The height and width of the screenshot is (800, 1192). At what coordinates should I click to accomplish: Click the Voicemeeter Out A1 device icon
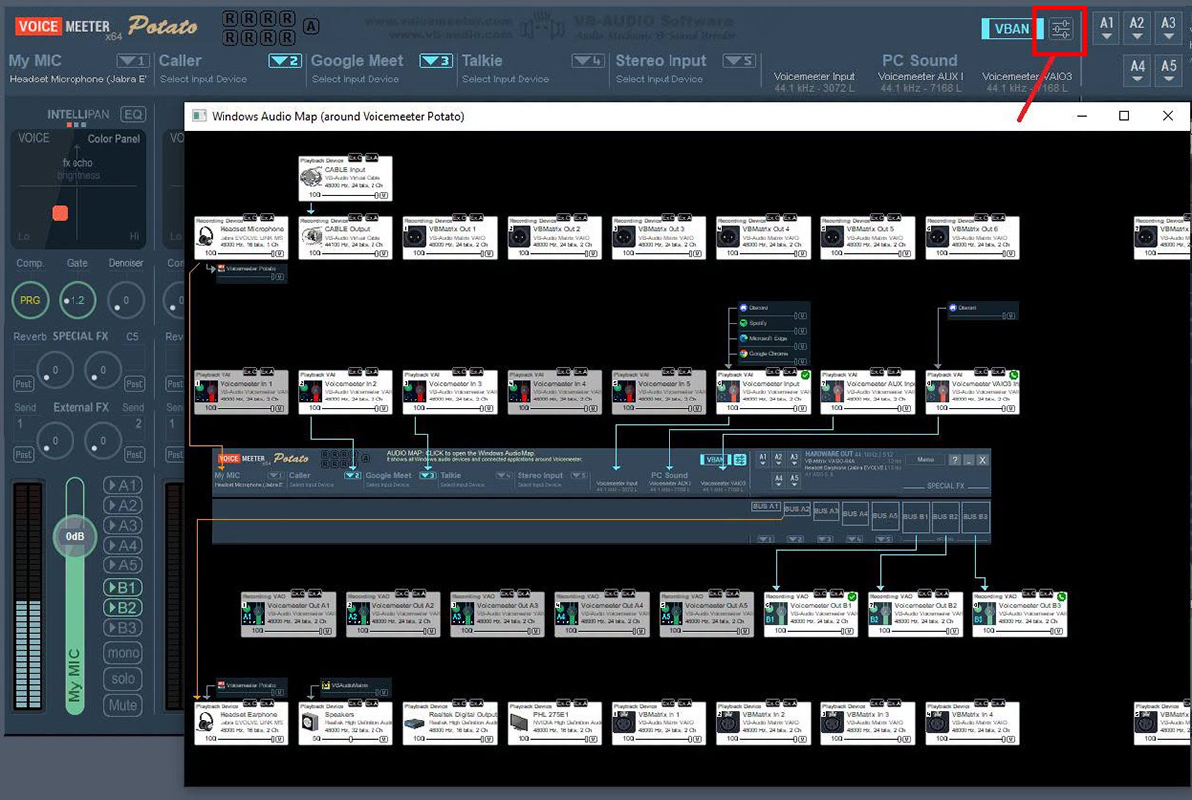(x=254, y=613)
